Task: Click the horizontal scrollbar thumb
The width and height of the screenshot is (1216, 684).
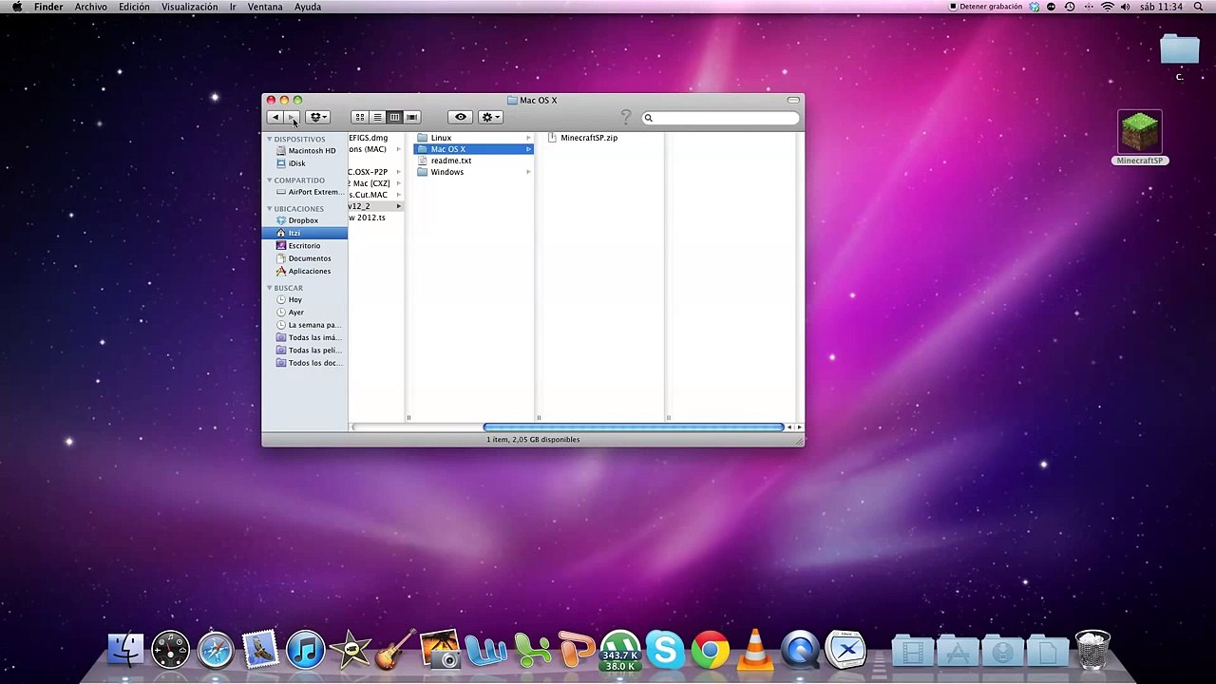Action: [x=633, y=427]
